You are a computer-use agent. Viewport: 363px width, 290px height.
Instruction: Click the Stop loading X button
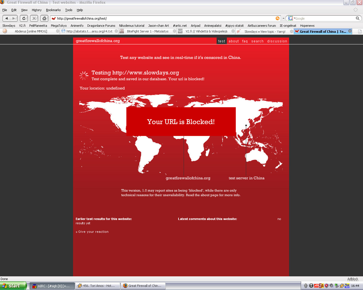34,18
